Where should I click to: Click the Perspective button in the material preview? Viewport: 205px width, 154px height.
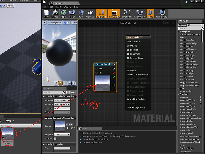54,22
